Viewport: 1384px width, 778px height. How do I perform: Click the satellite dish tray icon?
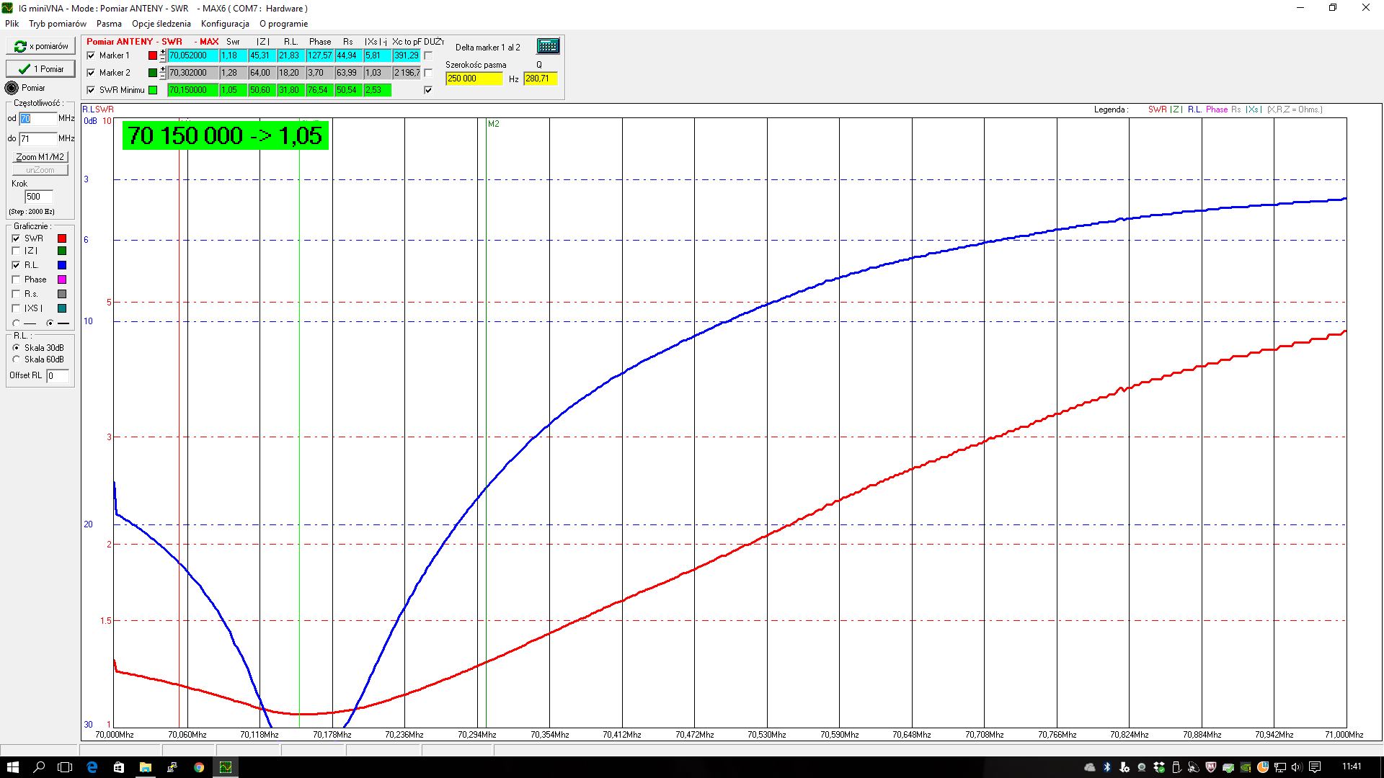pos(1193,767)
